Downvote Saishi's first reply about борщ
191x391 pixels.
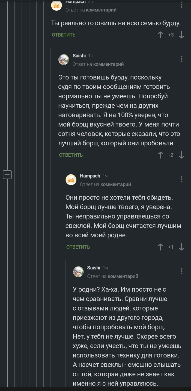click(181, 154)
